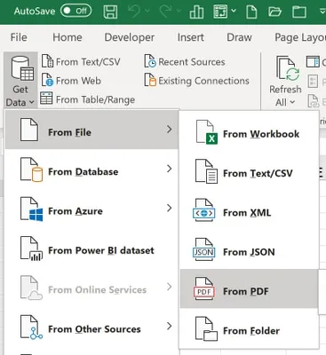
Task: Click the JSON file icon
Action: [203, 249]
